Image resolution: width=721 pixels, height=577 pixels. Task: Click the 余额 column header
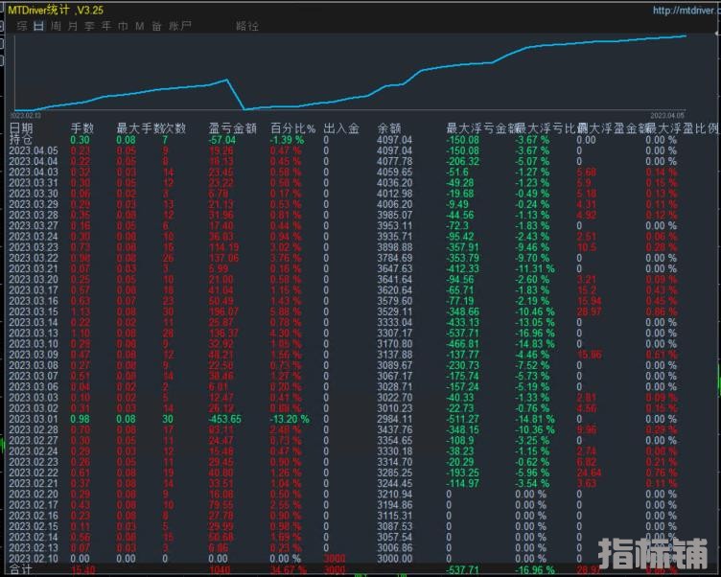click(389, 128)
